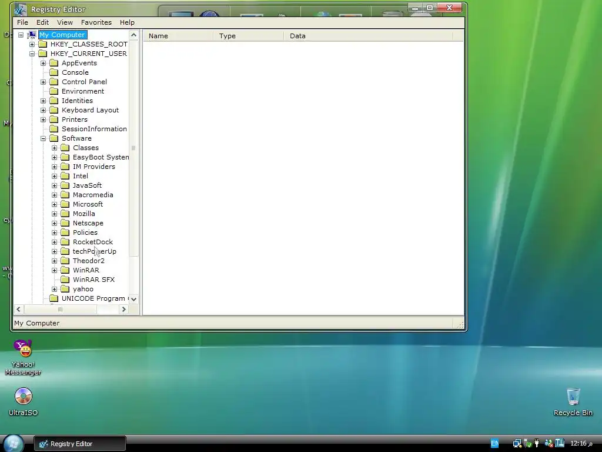This screenshot has height=452, width=602.
Task: Collapse the Software key
Action: click(x=44, y=138)
